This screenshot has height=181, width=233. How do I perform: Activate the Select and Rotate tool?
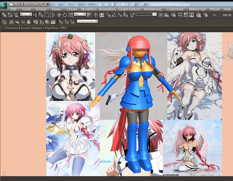65,15
